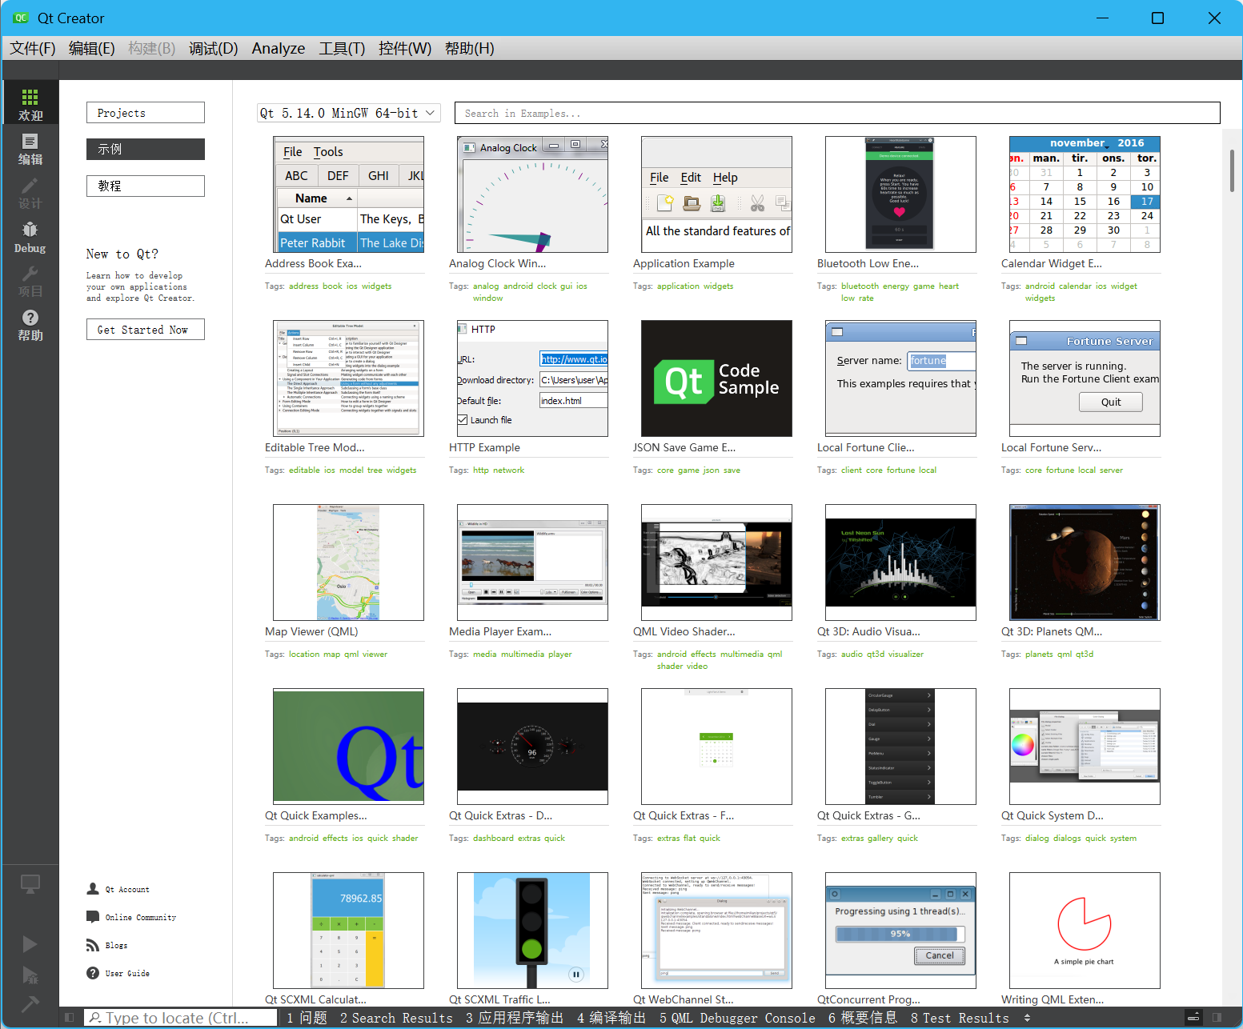Open the kit selector monitor icon
The height and width of the screenshot is (1029, 1243).
tap(30, 884)
